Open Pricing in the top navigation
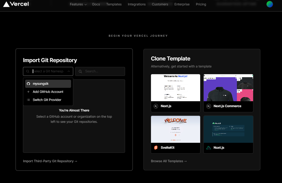Screen dimensions: 282x183 tap(201, 4)
